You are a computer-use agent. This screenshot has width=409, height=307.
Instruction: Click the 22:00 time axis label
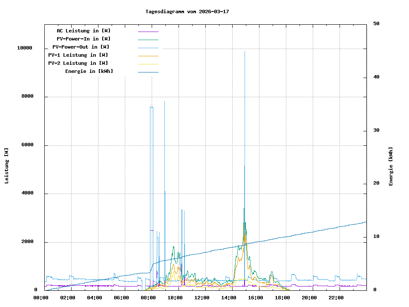(x=336, y=298)
